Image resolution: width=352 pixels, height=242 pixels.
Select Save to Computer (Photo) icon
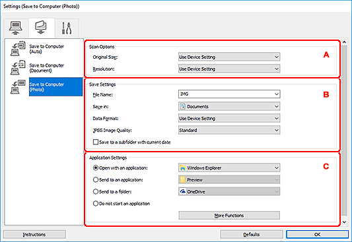pyautogui.click(x=18, y=87)
